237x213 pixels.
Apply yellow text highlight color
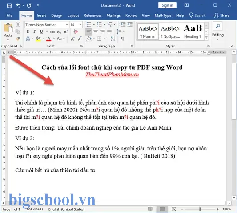38,39
